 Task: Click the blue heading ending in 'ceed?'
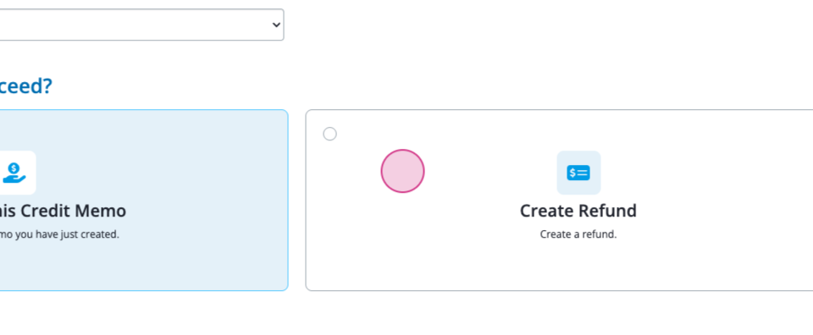click(x=26, y=86)
